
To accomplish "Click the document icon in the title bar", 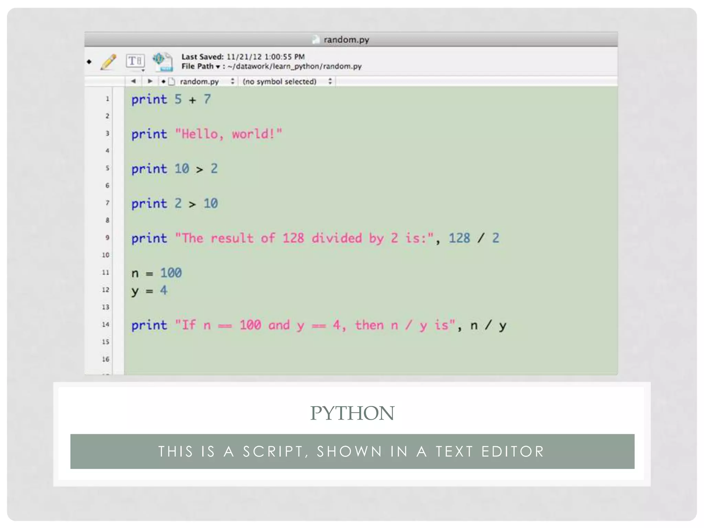I will (316, 40).
